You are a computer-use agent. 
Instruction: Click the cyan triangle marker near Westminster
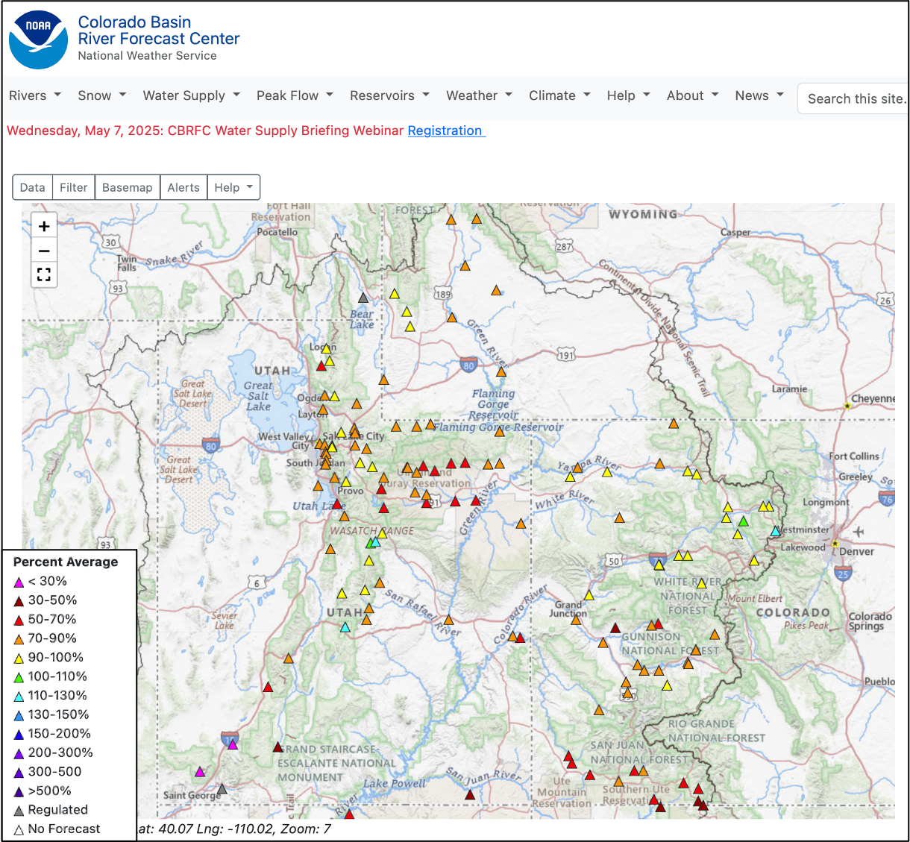[x=776, y=531]
